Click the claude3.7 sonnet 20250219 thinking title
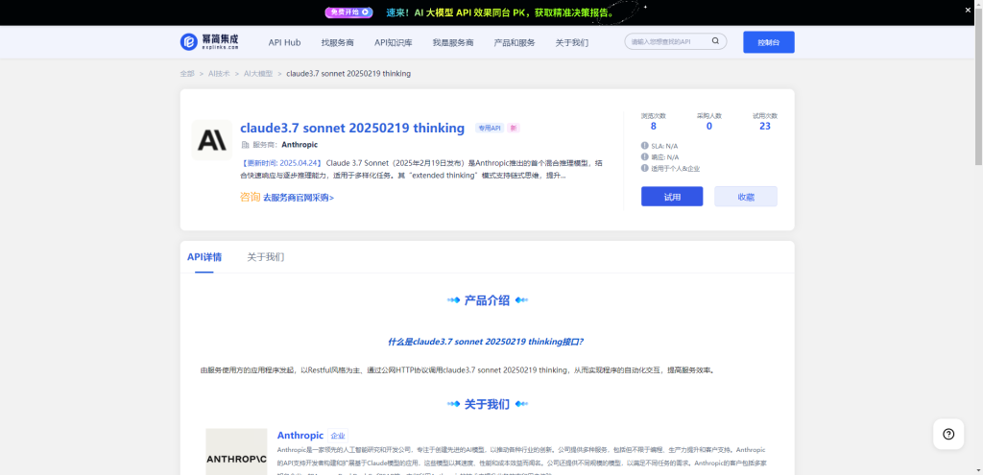Viewport: 983px width, 475px height. coord(352,128)
